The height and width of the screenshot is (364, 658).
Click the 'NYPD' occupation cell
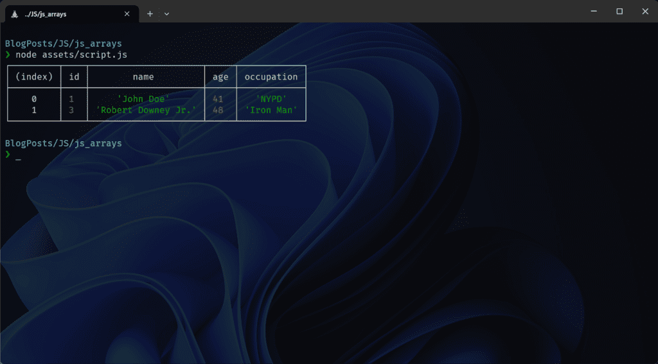(x=271, y=99)
